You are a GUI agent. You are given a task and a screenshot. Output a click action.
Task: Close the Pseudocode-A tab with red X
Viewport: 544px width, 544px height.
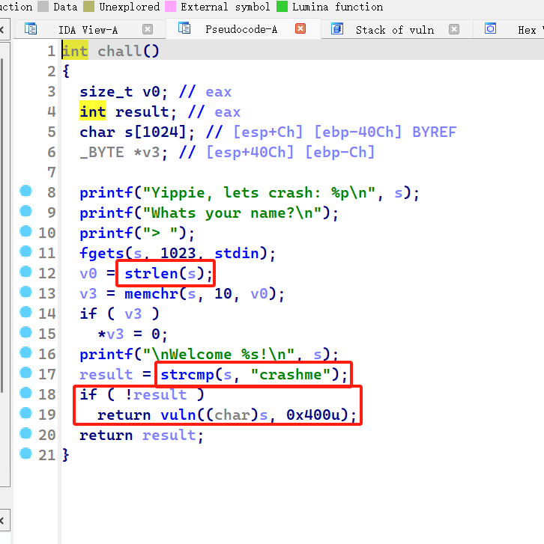(300, 28)
